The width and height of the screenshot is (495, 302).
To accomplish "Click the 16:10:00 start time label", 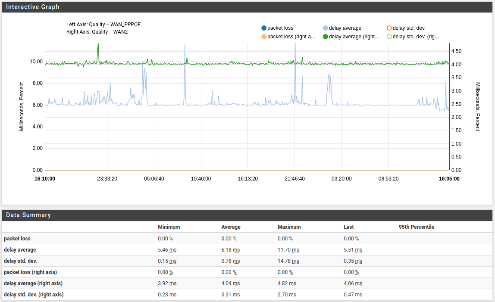I will click(45, 179).
